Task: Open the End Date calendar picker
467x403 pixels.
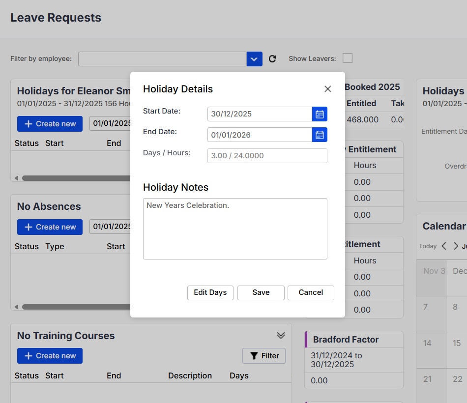Action: [x=320, y=135]
